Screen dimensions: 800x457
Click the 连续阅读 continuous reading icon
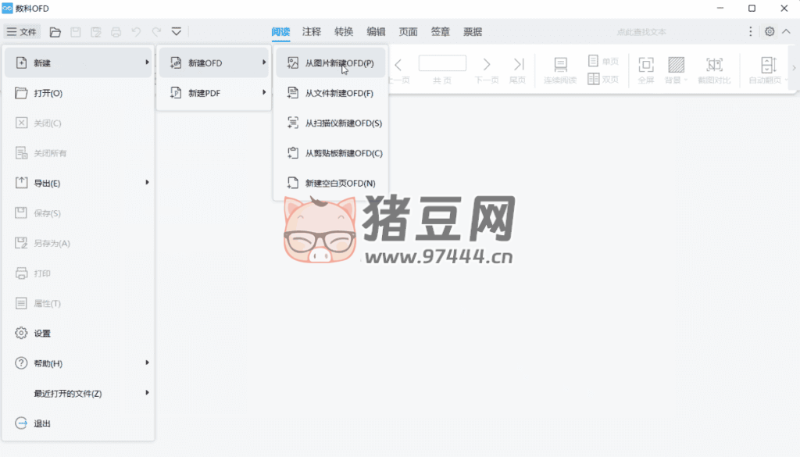coord(560,65)
